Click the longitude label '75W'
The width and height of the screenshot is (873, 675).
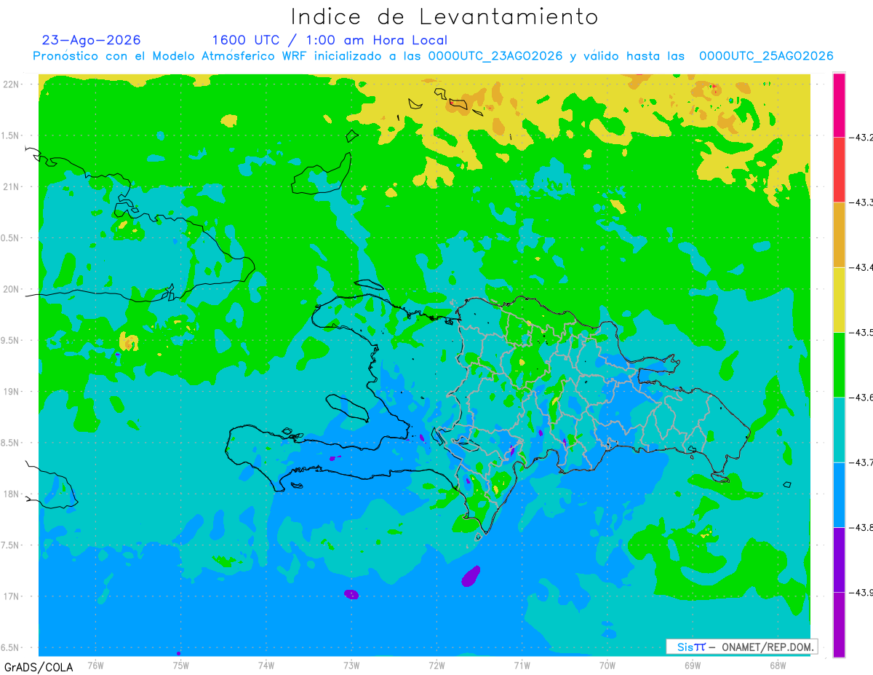[181, 666]
